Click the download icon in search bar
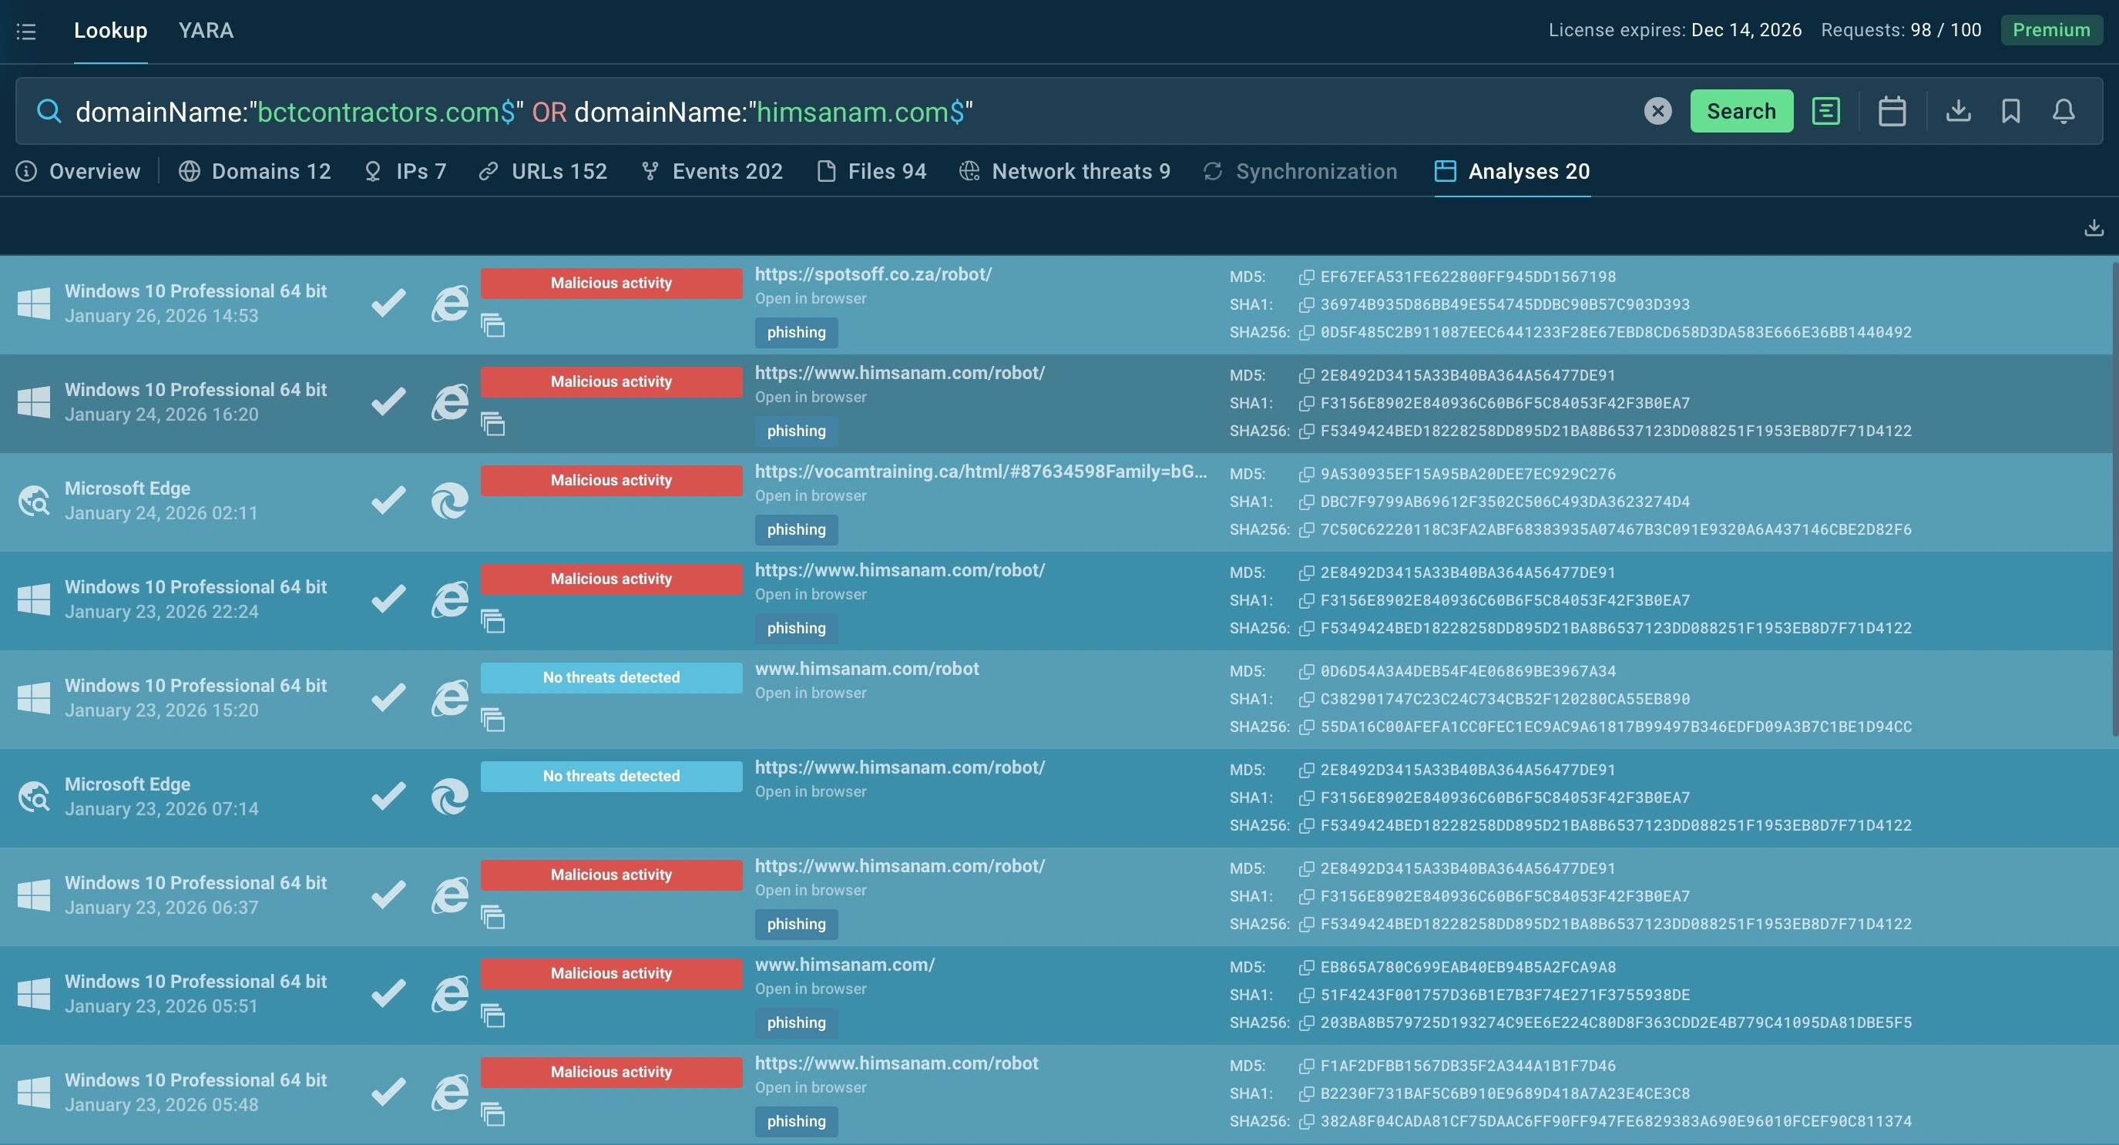Screen dimensions: 2119x1145 pos(1958,111)
